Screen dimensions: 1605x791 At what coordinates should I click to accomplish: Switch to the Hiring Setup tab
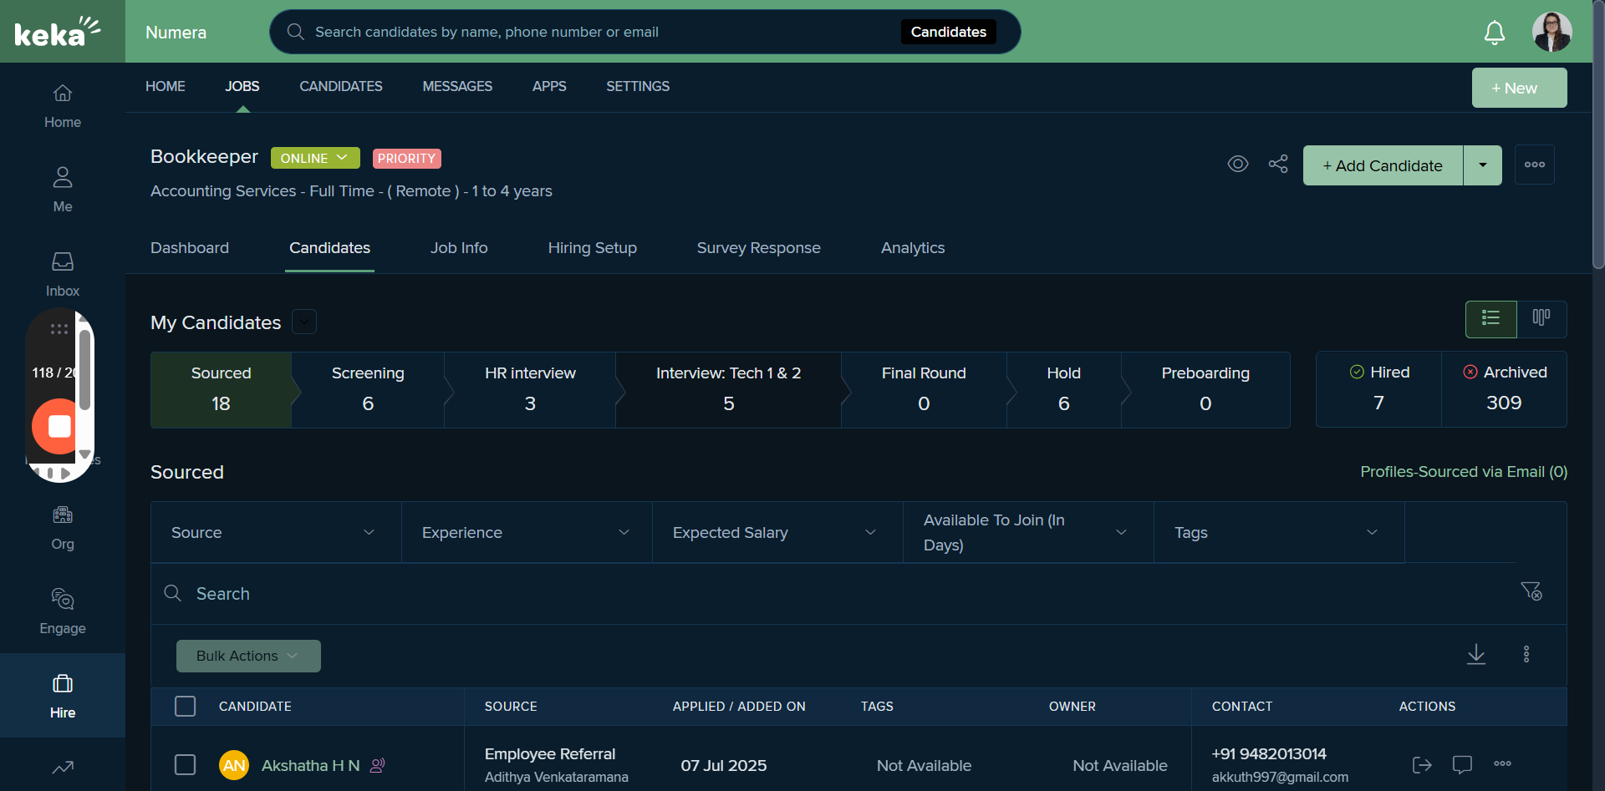coord(592,248)
